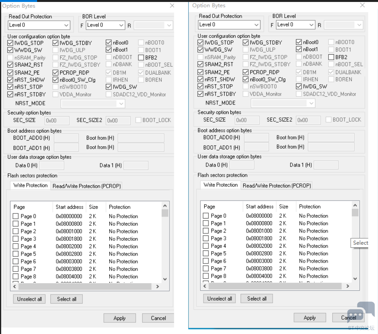
Task: Apply option bytes in left dialog
Action: 119,318
